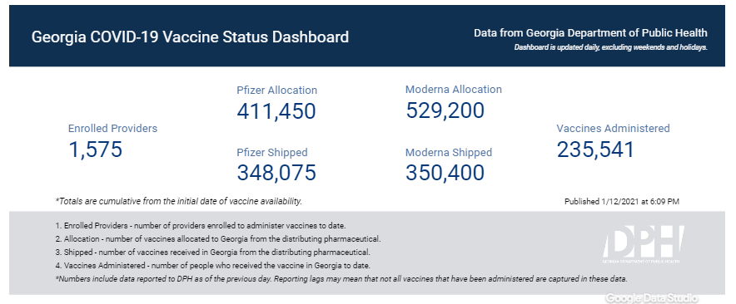Viewport: 736px width, 304px height.
Task: Click the Moderna Shipped value 350,400
Action: pos(445,173)
